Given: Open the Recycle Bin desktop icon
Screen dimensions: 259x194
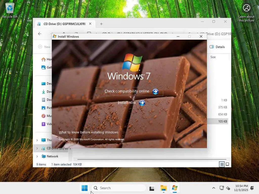Looking at the screenshot, I should (10, 10).
